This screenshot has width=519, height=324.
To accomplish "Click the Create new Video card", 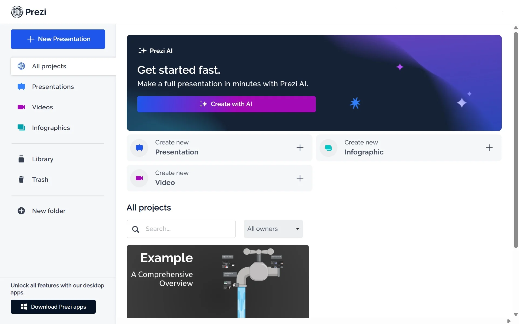I will point(219,178).
